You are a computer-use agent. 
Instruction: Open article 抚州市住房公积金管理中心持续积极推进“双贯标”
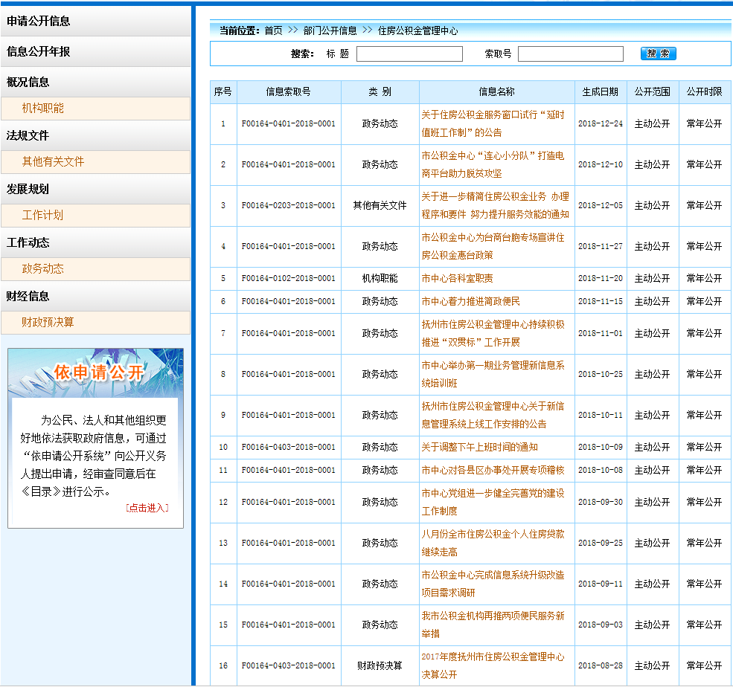click(x=493, y=333)
